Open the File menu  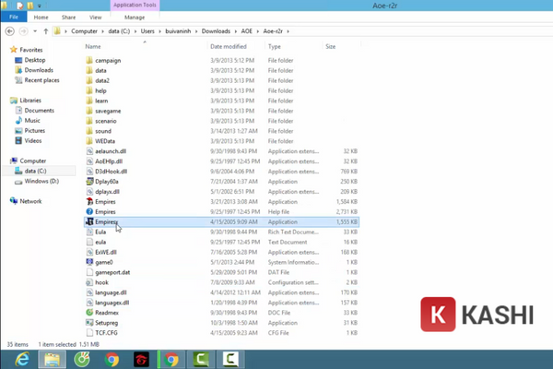[14, 17]
